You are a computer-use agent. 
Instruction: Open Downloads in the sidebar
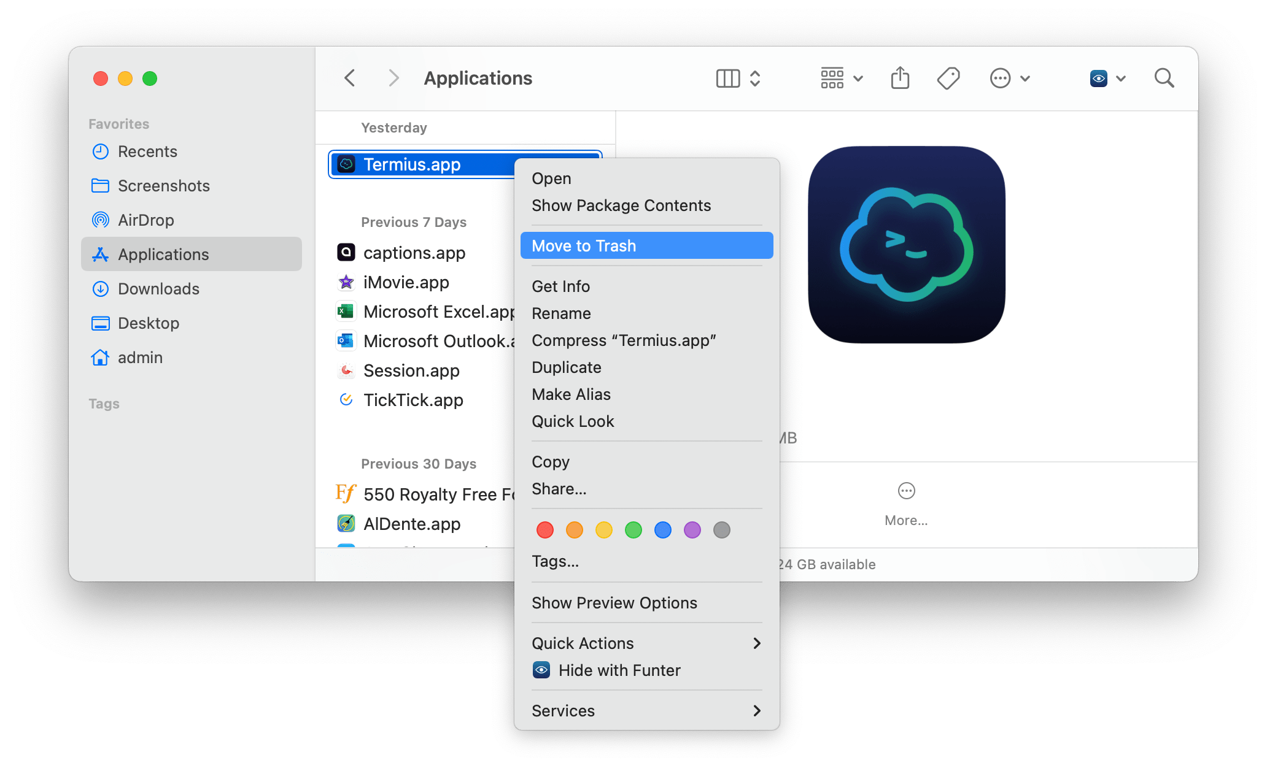192,289
